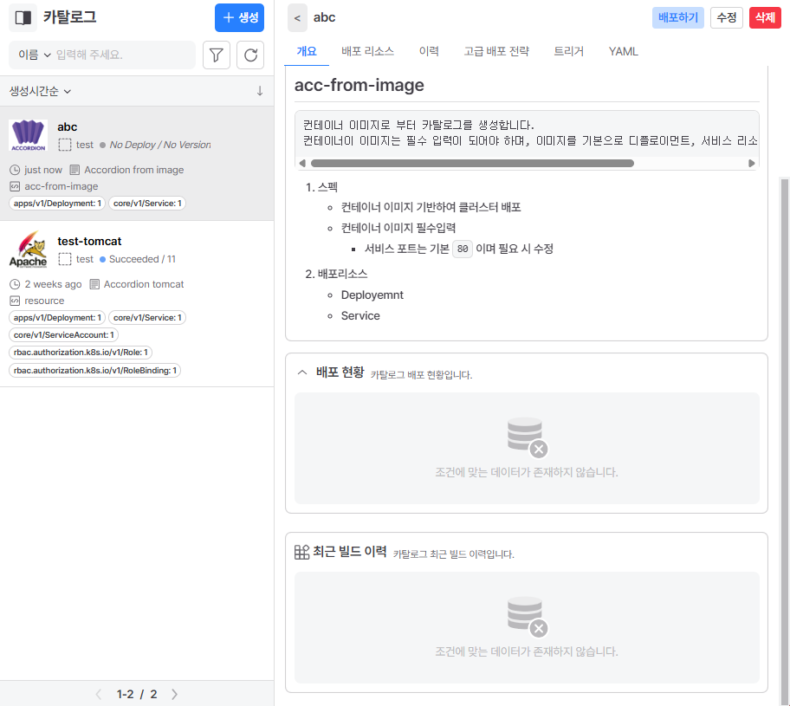Click the description horizontal scrollbar thumb
The image size is (790, 706).
point(472,163)
